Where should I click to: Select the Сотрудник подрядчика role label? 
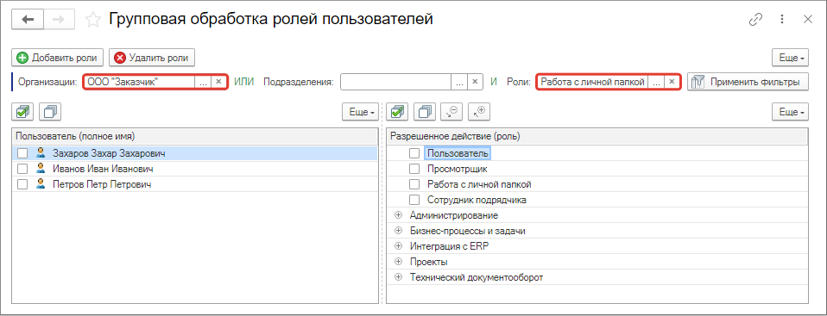point(477,200)
